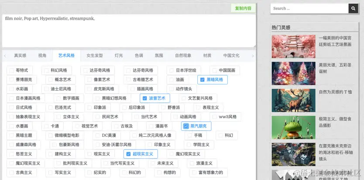
Task: Open the 自然为灵感的 T 恤 link
Action: [x=335, y=92]
